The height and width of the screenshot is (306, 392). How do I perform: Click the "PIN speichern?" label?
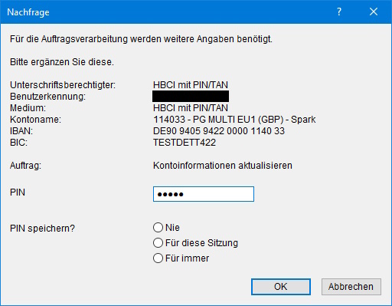pos(42,228)
